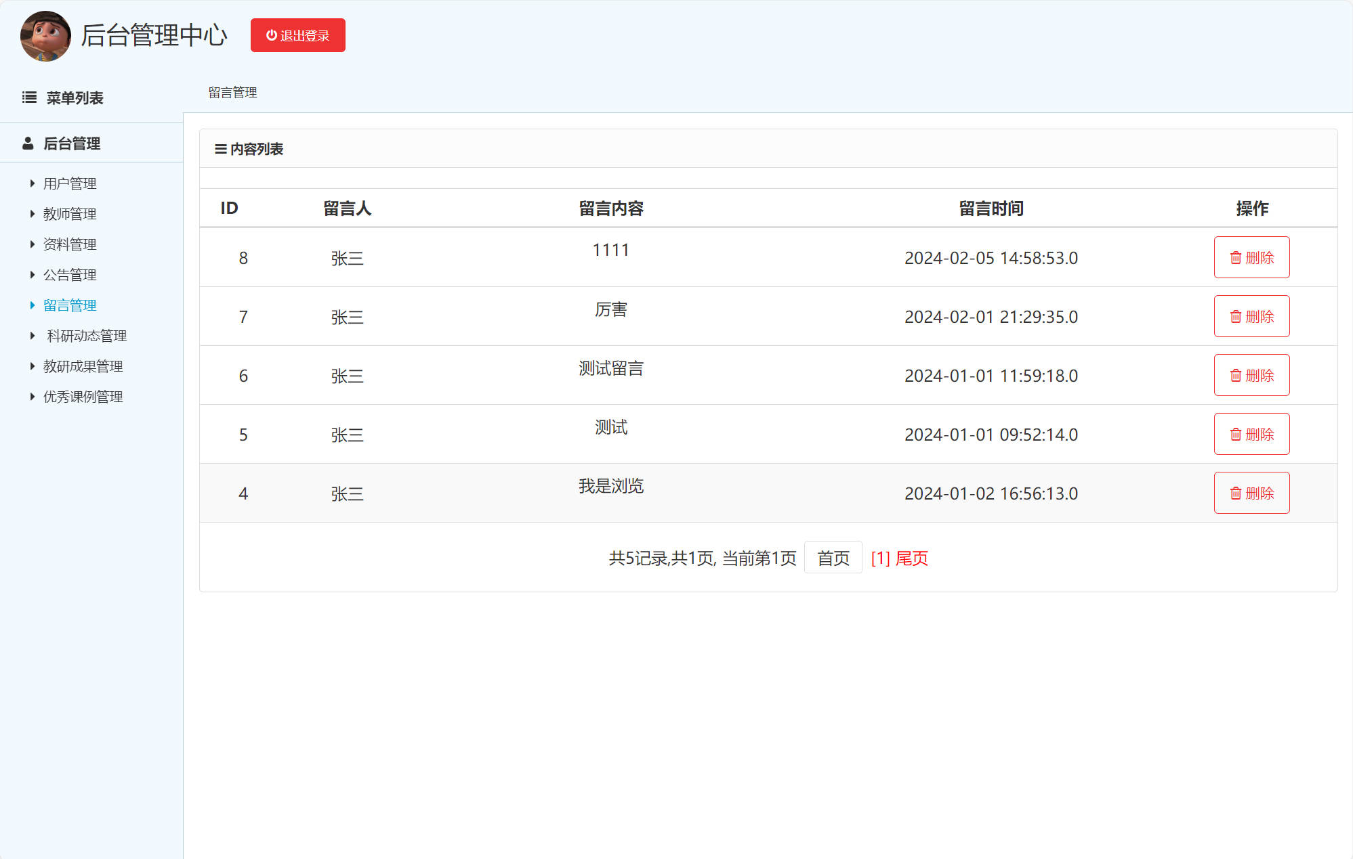
Task: Click trash icon for message ID 6
Action: click(1235, 376)
